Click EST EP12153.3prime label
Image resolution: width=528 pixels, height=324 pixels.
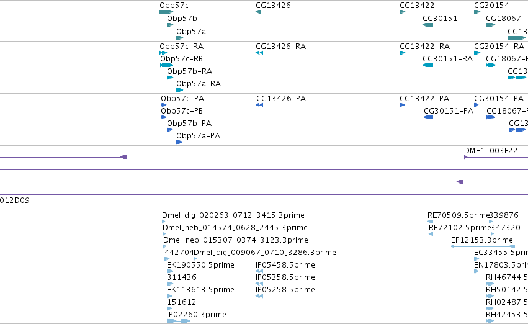coord(482,240)
